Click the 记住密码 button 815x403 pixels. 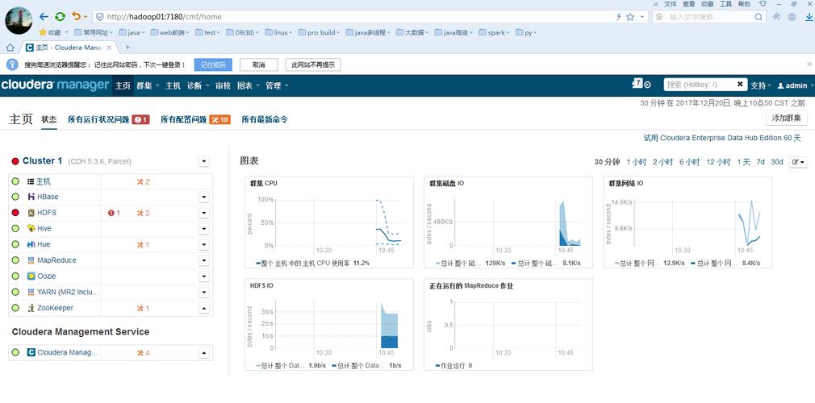tap(213, 65)
